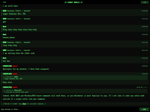Click the timestamp on 'banana phone' message

pyautogui.click(x=145, y=35)
